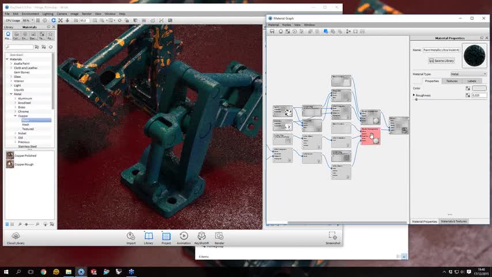The width and height of the screenshot is (492, 277).
Task: Switch to the Textures tab
Action: click(452, 81)
